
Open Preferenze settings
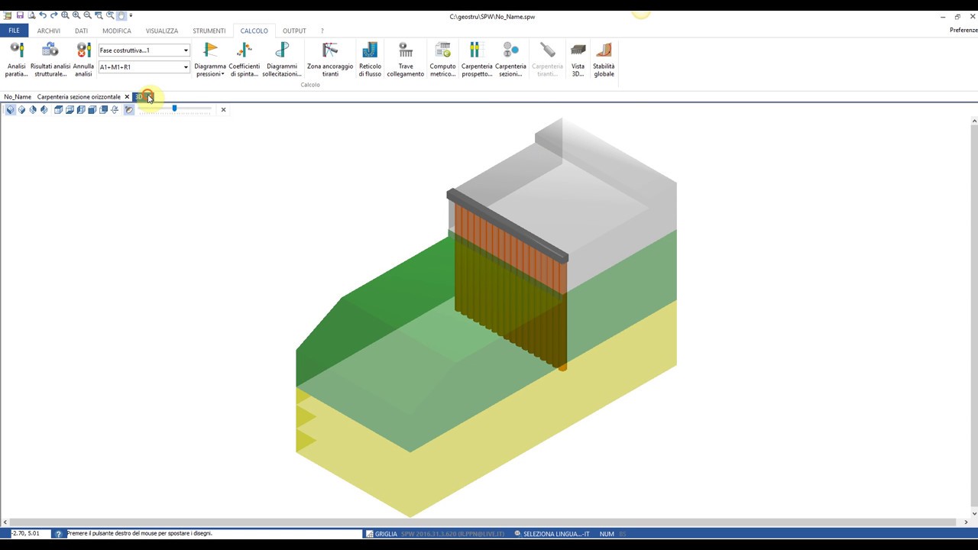pyautogui.click(x=963, y=31)
